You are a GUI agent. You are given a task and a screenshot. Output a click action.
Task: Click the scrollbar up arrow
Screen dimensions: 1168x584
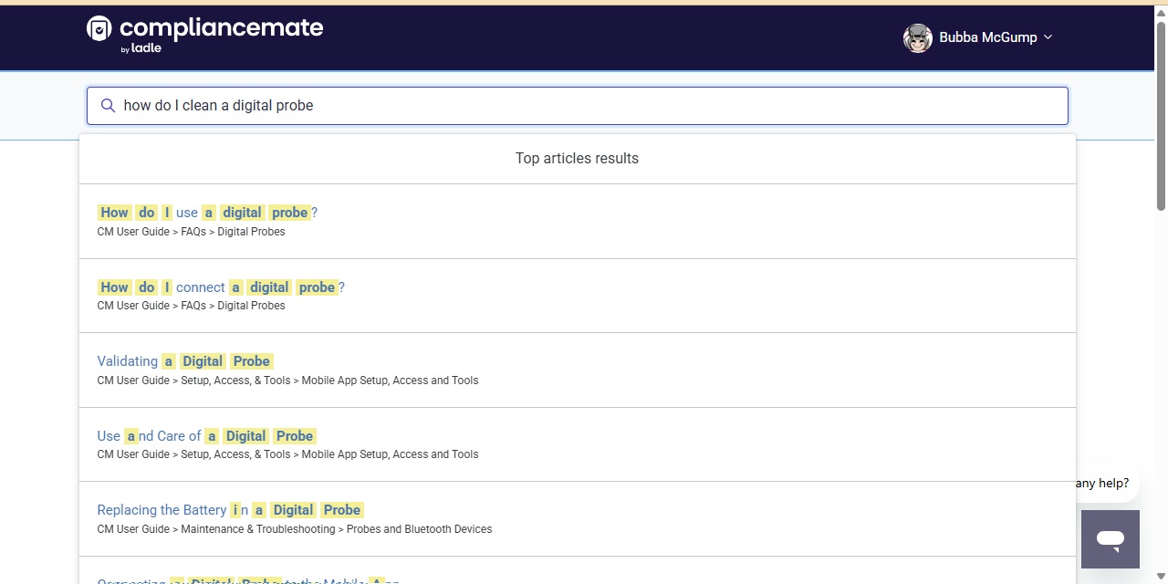(x=1161, y=13)
